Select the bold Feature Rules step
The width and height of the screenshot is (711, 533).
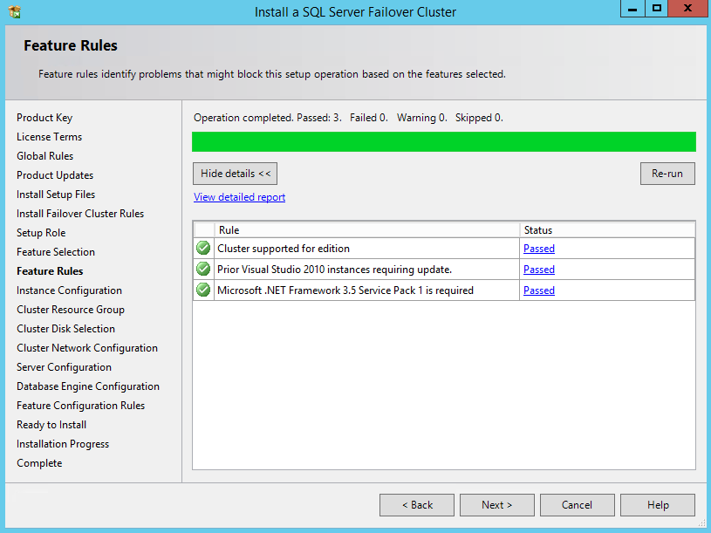(50, 271)
